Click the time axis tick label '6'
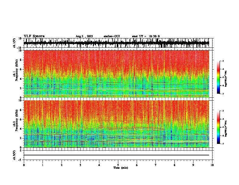Image resolution: width=239 pixels, height=185 pixels. click(137, 165)
